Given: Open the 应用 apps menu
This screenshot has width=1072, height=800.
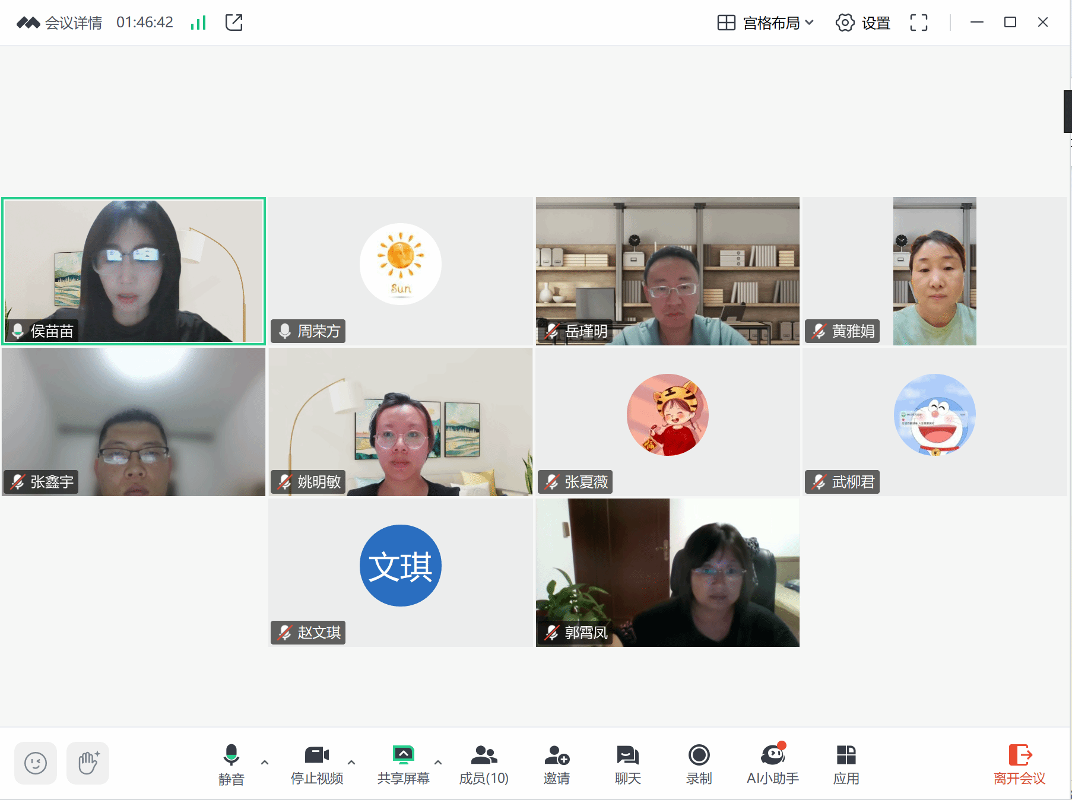Looking at the screenshot, I should tap(846, 764).
